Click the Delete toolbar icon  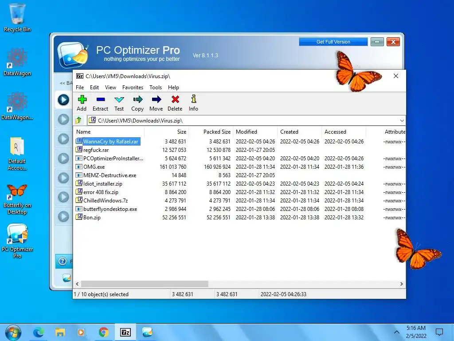click(x=175, y=100)
